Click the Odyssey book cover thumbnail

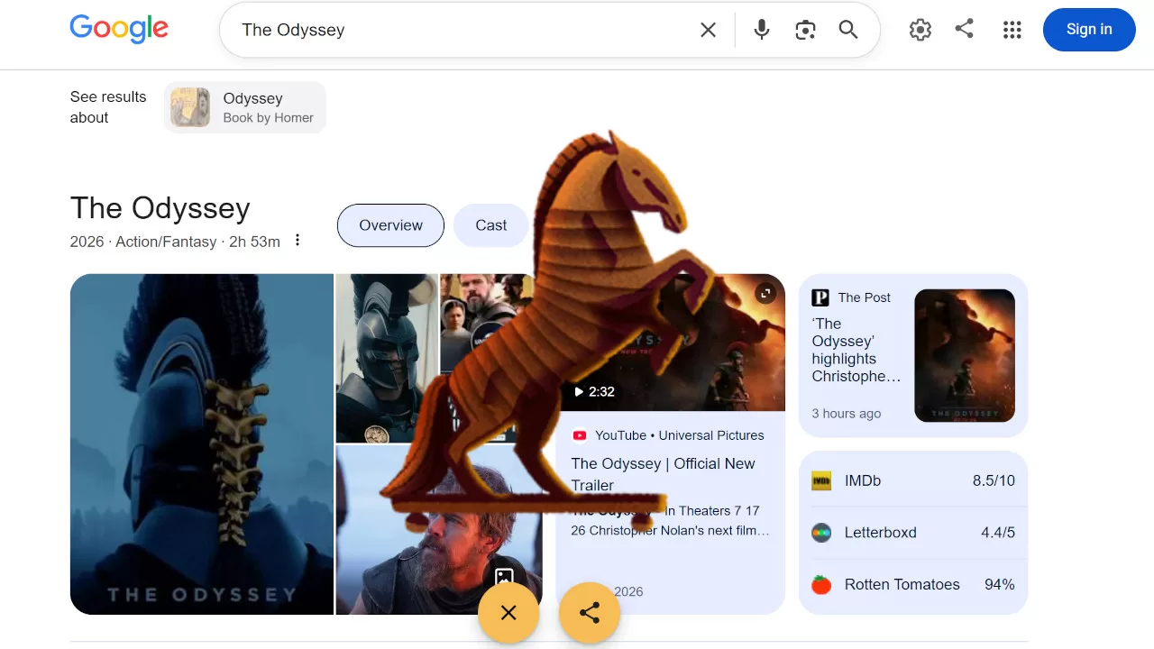(x=190, y=107)
